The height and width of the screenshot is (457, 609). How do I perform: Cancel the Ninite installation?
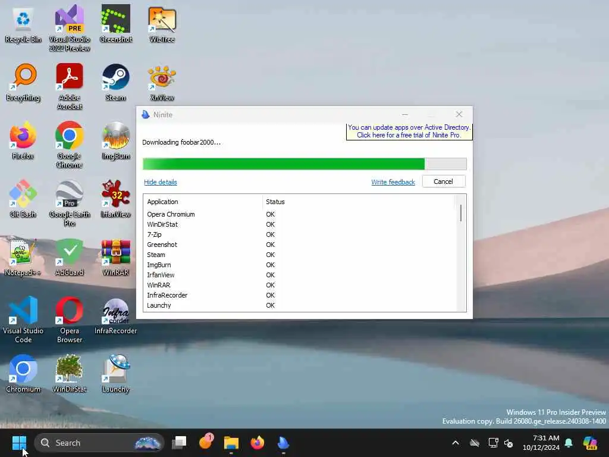tap(444, 181)
